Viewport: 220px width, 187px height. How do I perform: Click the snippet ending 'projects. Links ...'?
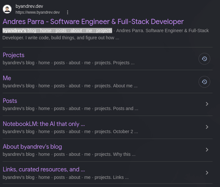[66, 177]
